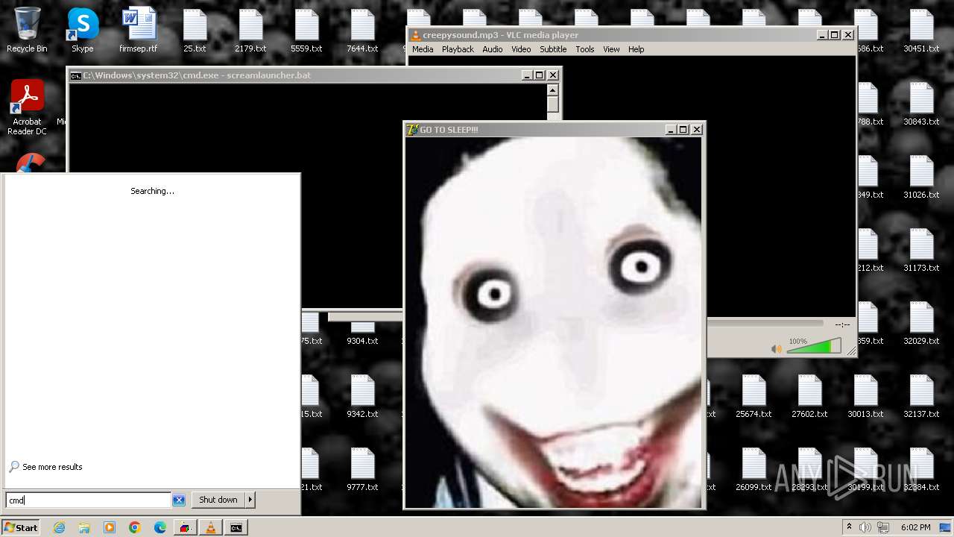The height and width of the screenshot is (537, 954).
Task: Click the Start button
Action: point(21,527)
